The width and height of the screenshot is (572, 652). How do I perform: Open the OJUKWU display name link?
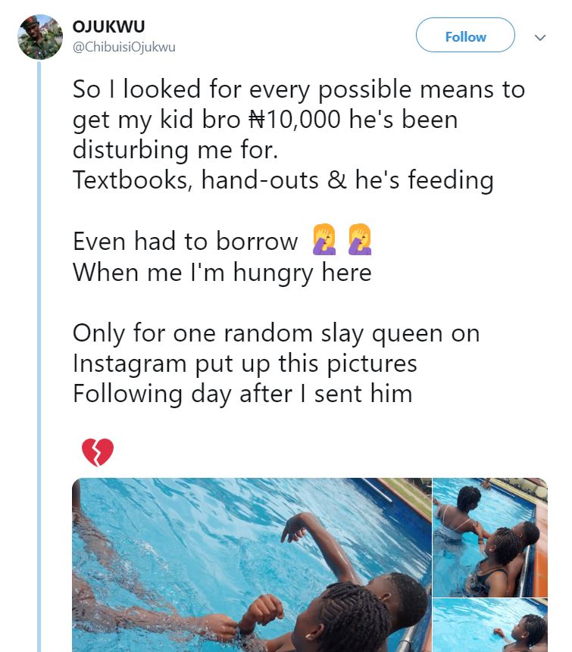108,27
